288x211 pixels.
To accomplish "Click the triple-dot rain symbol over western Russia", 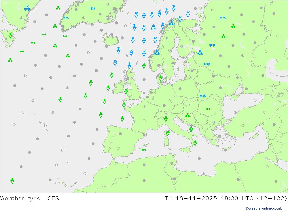I will [233, 26].
